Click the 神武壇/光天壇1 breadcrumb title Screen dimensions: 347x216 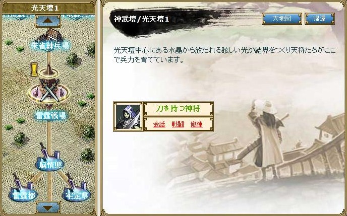pyautogui.click(x=142, y=19)
